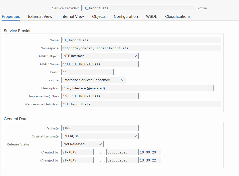Follow the ZZII_SI_IMPORT_DATA ABAP name link
Viewport: 239px width, 176px height.
81,64
